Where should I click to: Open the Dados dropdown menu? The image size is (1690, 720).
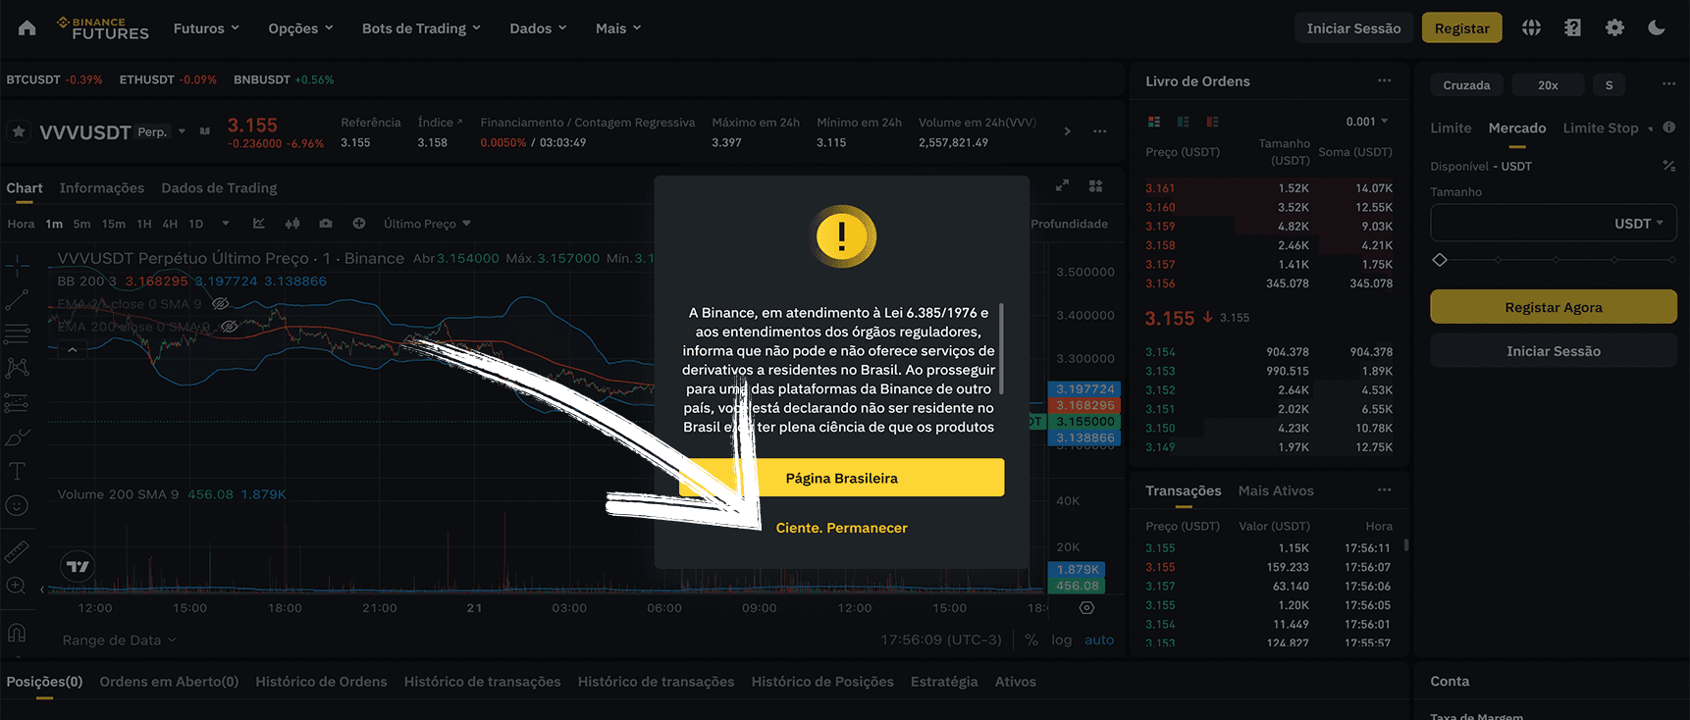click(x=538, y=28)
